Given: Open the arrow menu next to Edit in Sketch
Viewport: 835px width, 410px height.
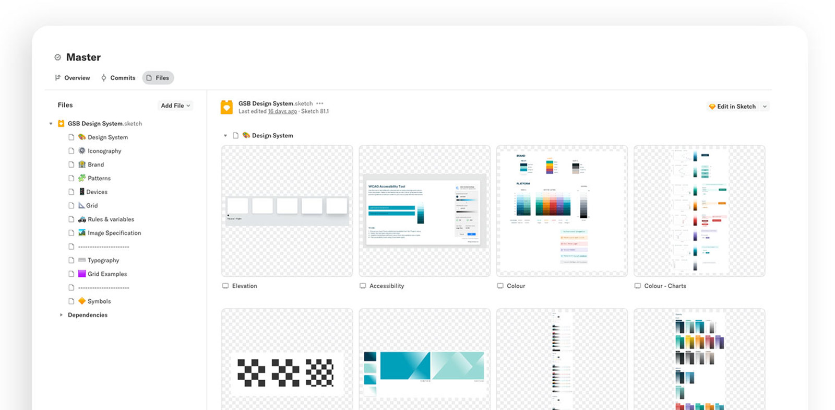Looking at the screenshot, I should point(765,107).
